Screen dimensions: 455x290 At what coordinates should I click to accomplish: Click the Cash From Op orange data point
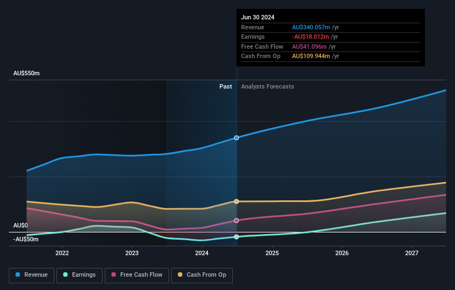click(x=237, y=201)
